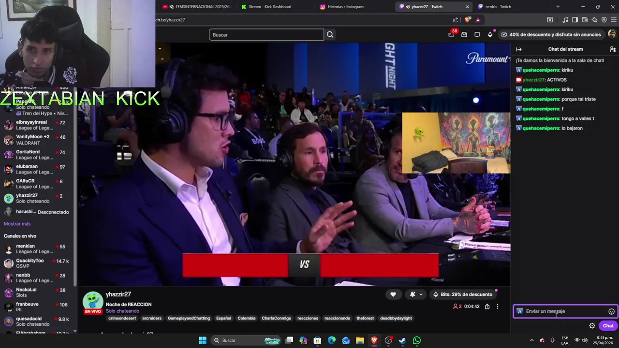Collapse the stream chat panel
The width and height of the screenshot is (619, 348).
click(519, 49)
